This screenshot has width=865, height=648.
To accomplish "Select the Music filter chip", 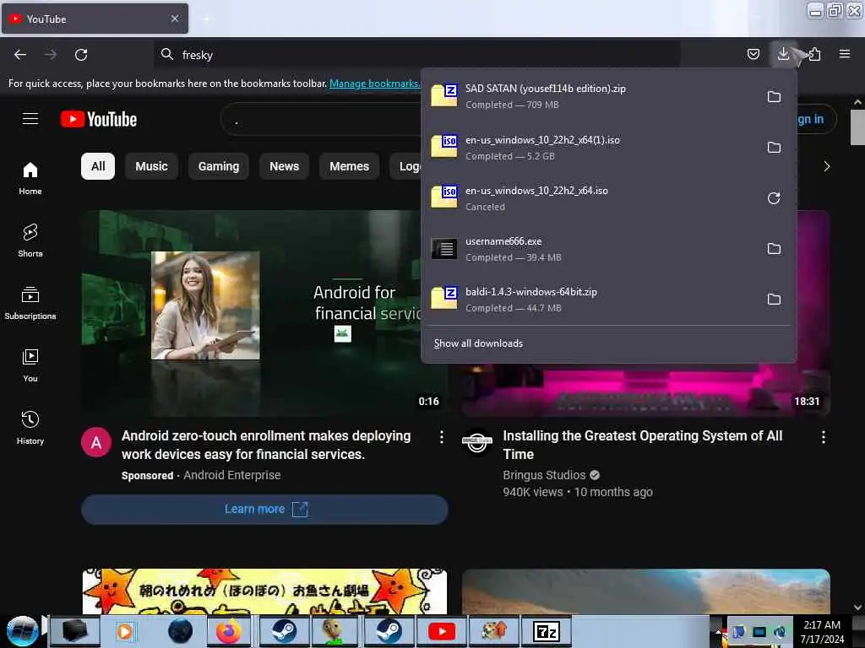I will 152,166.
